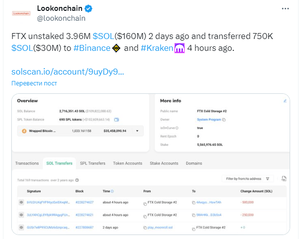
Task: Toggle eye icon for 3zLYAhCg transaction row
Action: (21, 215)
